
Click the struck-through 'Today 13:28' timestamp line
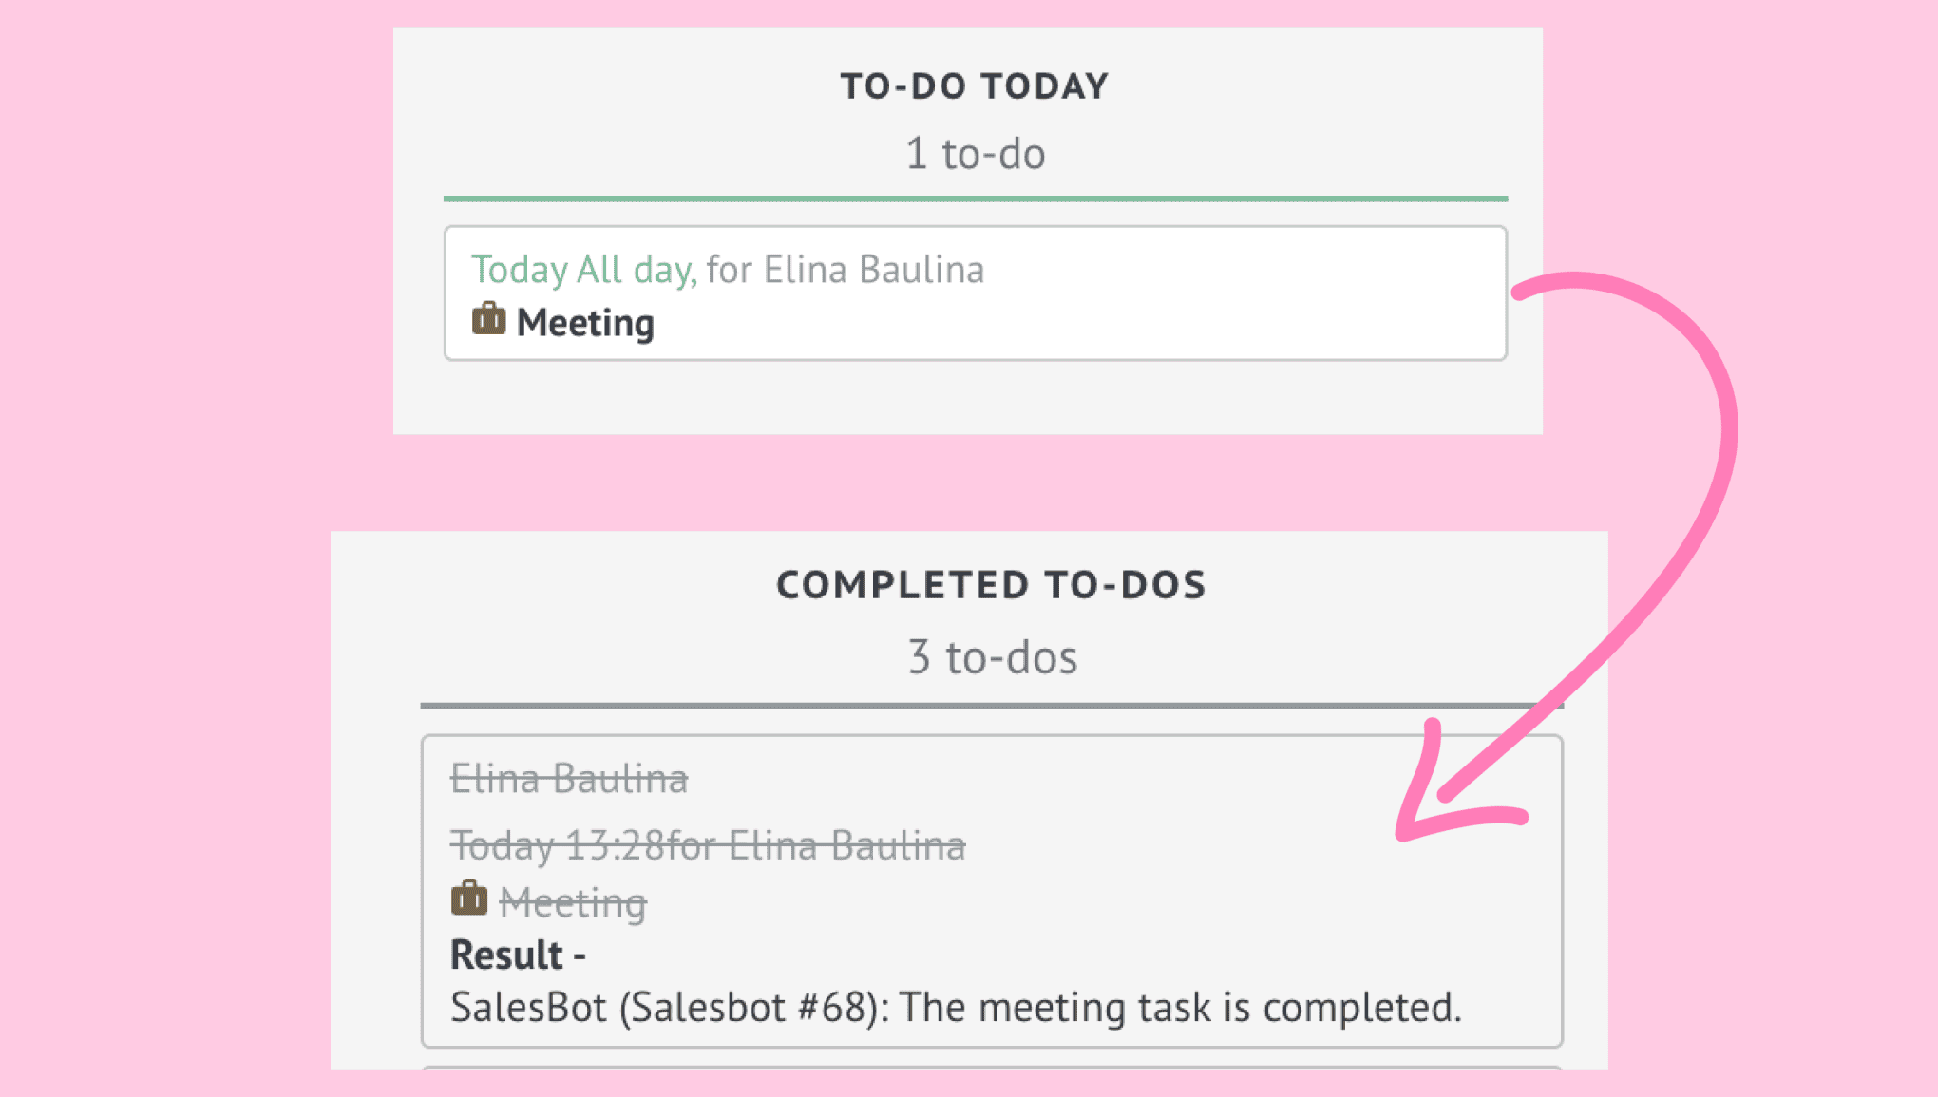(708, 845)
